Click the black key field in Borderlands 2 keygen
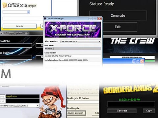 pos(131,104)
